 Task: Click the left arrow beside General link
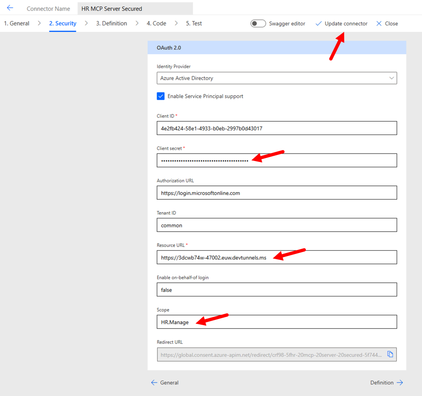(x=154, y=382)
